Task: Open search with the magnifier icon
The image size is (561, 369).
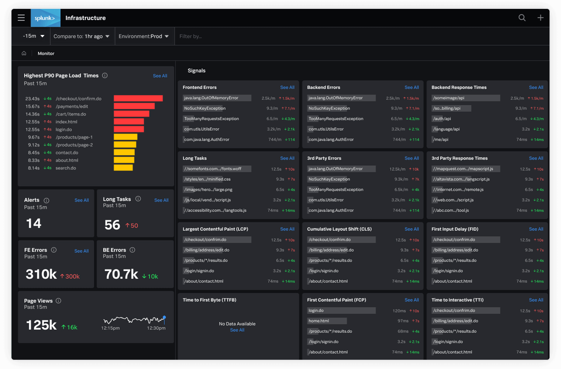Action: 522,18
